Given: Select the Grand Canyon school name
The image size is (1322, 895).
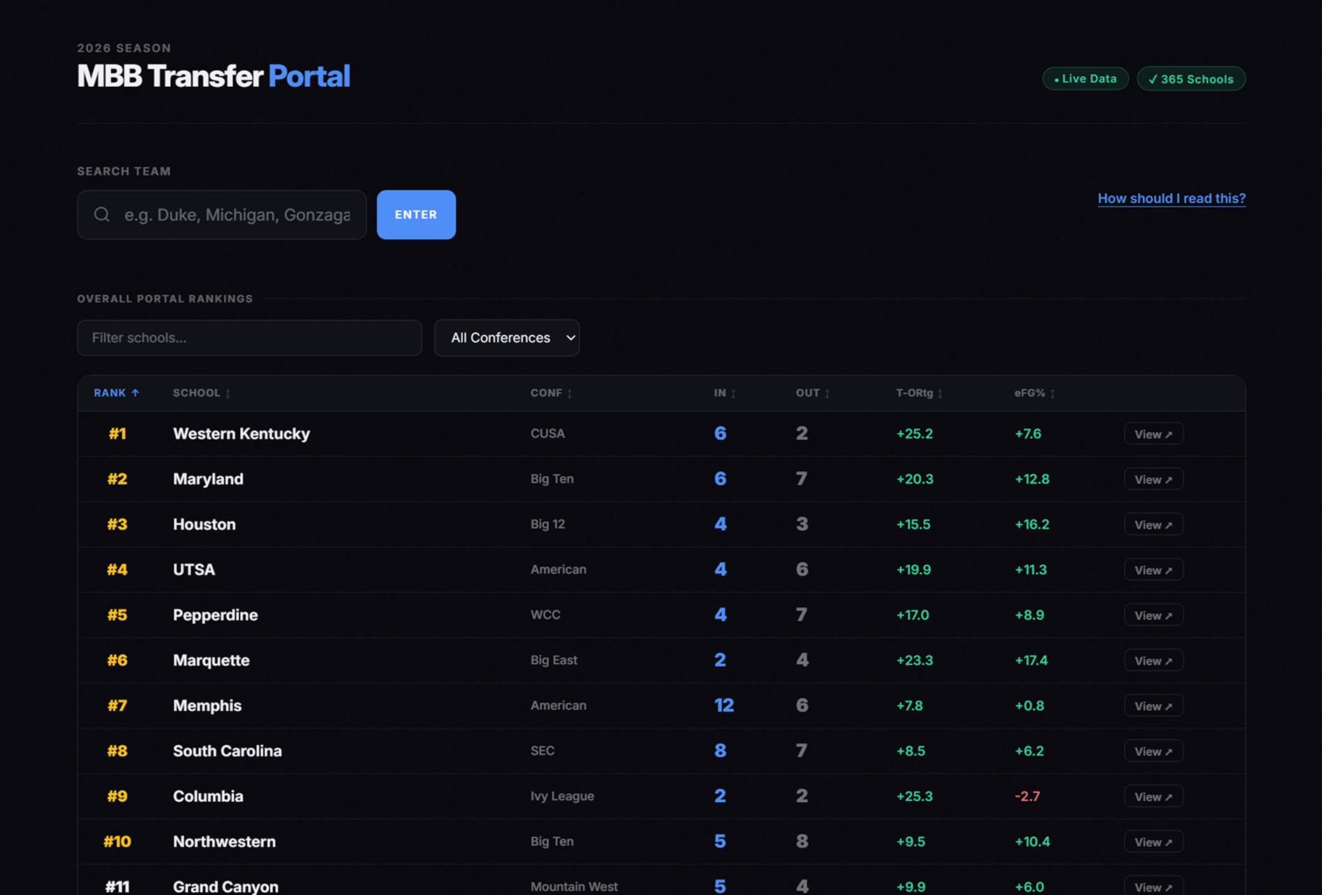Looking at the screenshot, I should point(225,886).
